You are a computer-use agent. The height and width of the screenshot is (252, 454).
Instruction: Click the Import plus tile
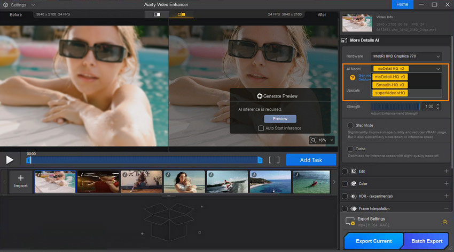(x=21, y=181)
